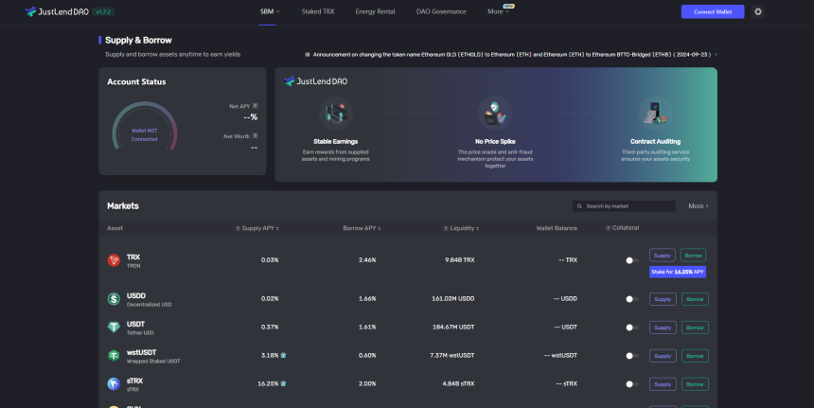This screenshot has width=814, height=408.
Task: Click the v1.7.2 version badge
Action: pyautogui.click(x=103, y=11)
